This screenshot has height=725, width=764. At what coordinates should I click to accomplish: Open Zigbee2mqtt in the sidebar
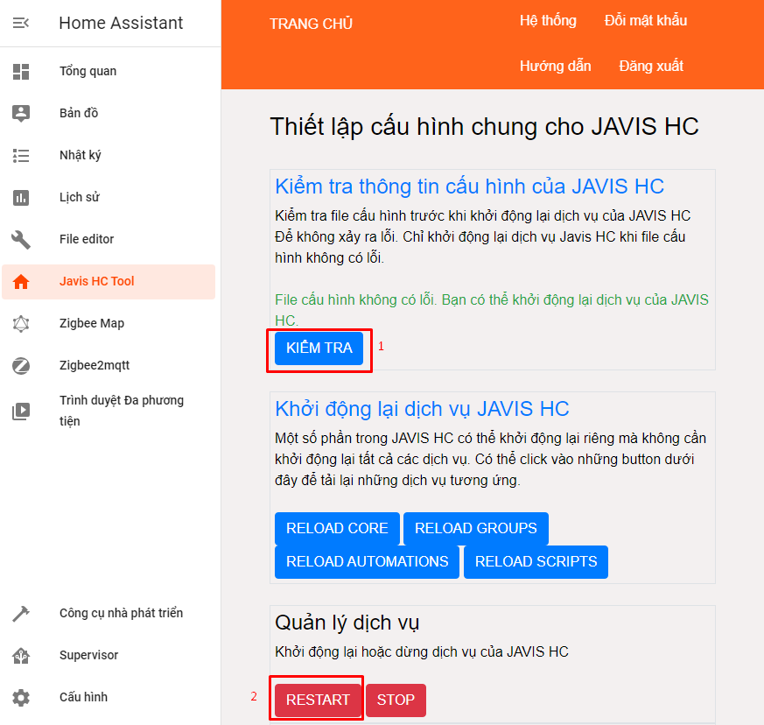pyautogui.click(x=109, y=366)
